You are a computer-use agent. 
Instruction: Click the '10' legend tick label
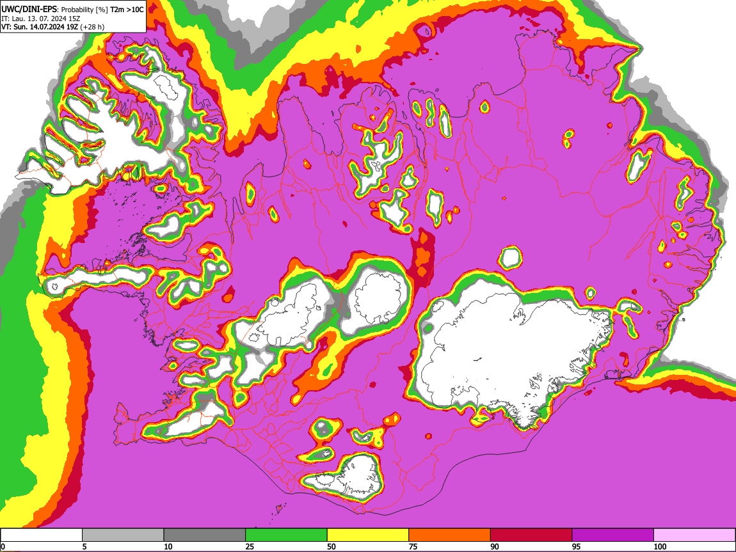[x=168, y=546]
